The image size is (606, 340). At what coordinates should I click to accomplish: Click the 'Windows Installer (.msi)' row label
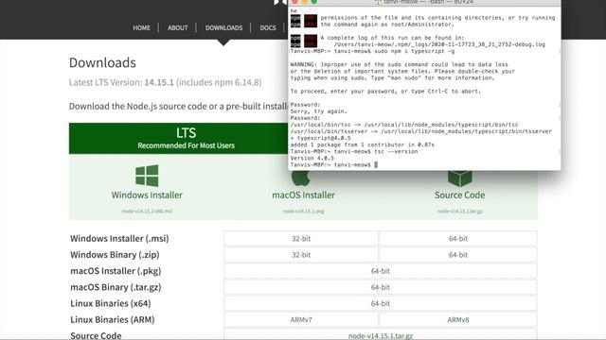click(119, 239)
